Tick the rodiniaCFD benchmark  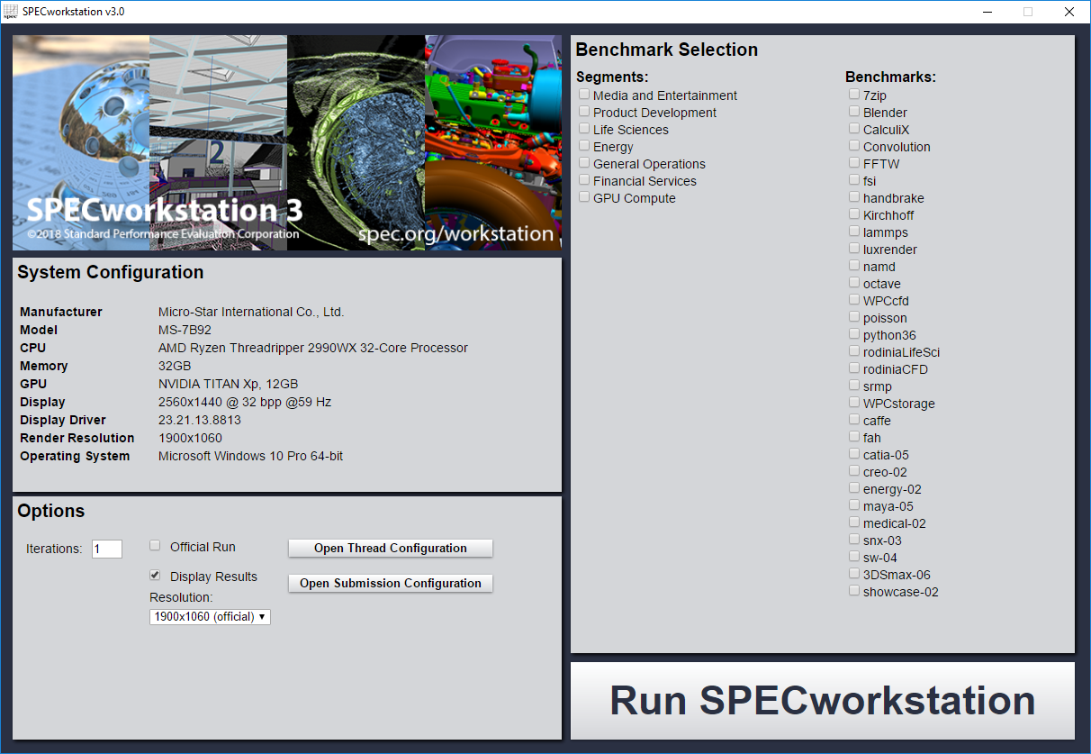point(854,368)
